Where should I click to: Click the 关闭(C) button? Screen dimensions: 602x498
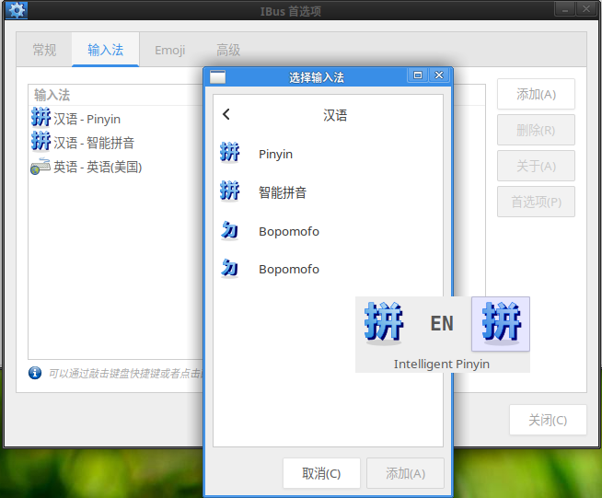pos(548,420)
